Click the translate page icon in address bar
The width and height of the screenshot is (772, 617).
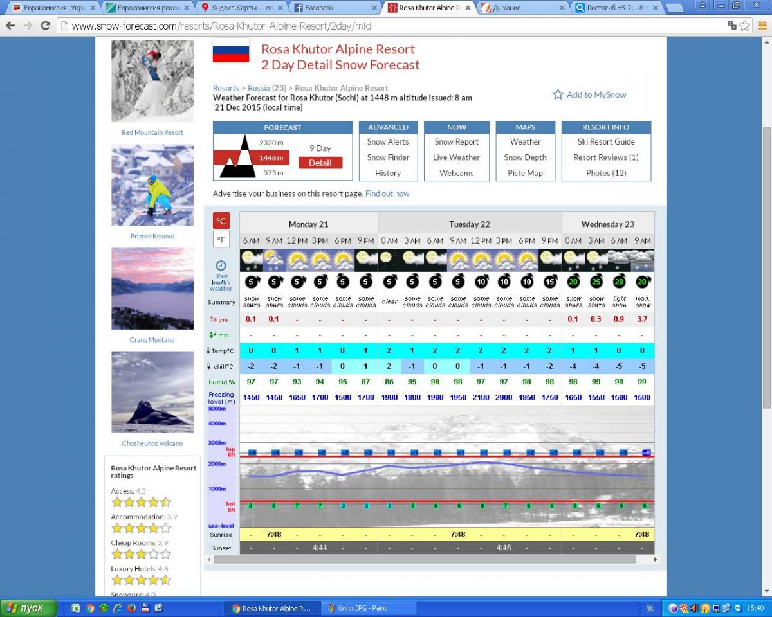pos(732,26)
